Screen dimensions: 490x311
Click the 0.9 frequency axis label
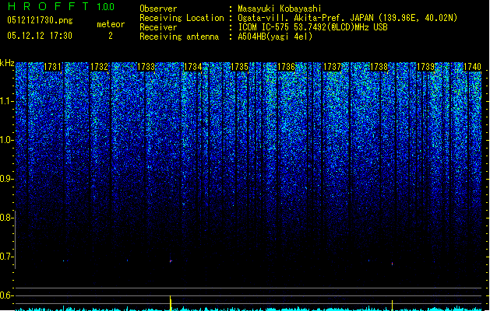click(x=5, y=179)
